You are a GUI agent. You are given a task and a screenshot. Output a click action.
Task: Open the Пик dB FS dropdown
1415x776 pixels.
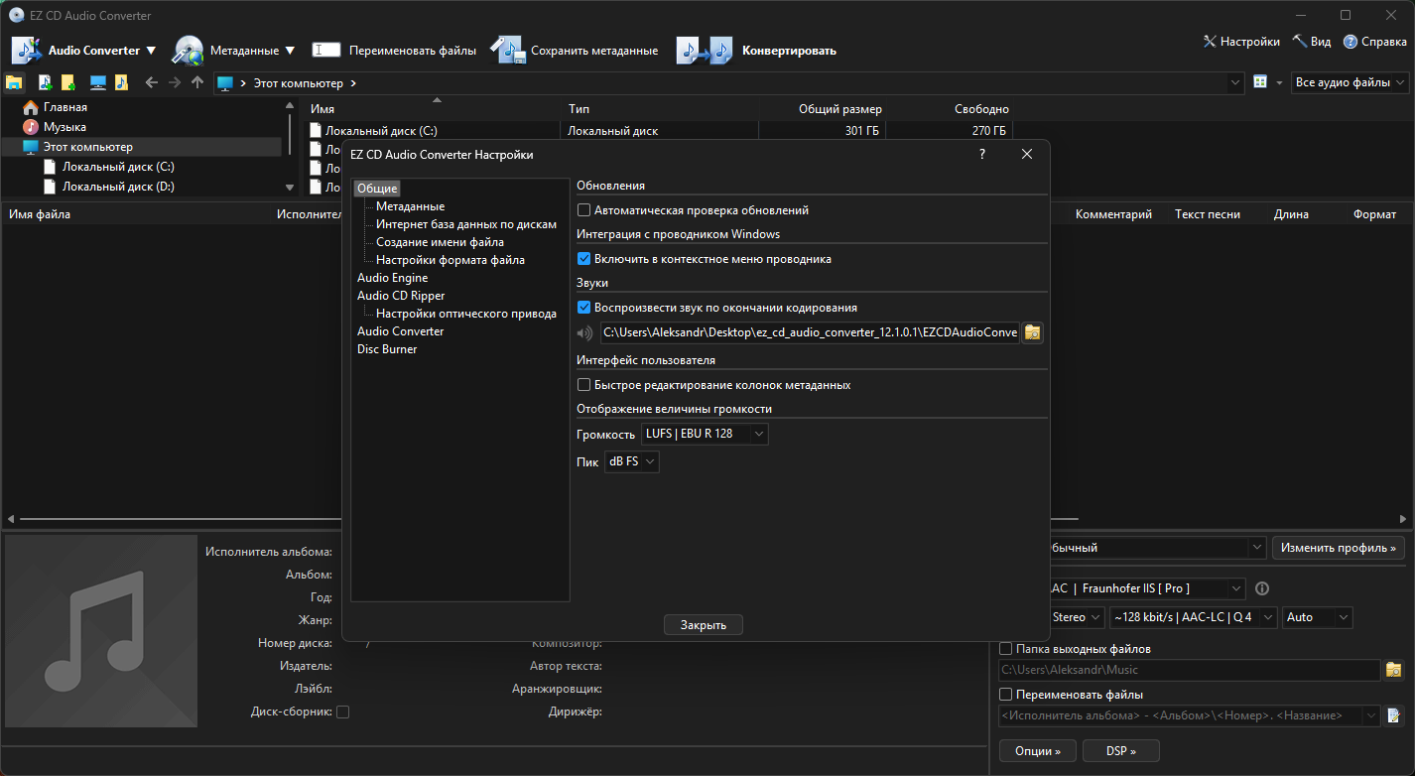[x=632, y=461]
